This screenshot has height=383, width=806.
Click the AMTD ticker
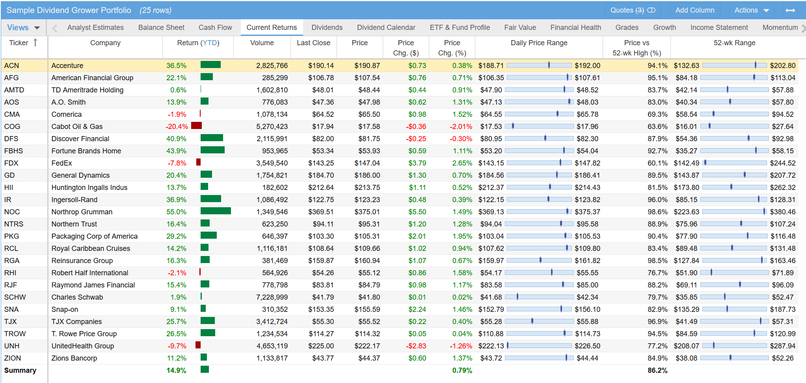coord(14,90)
